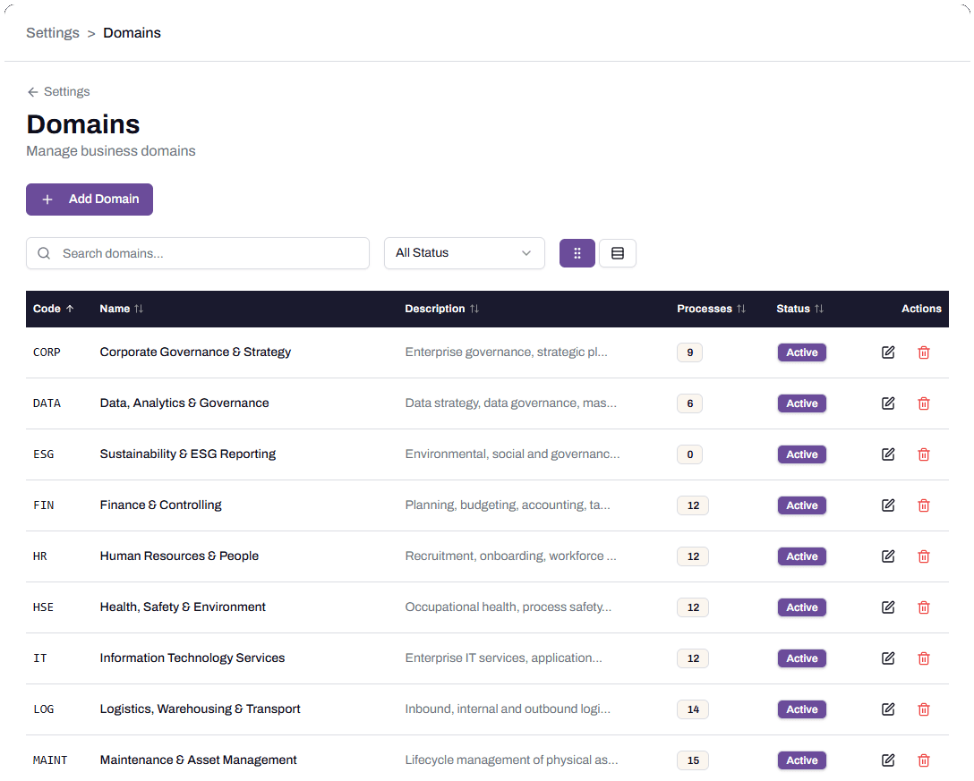Delete the HR domain row

924,556
